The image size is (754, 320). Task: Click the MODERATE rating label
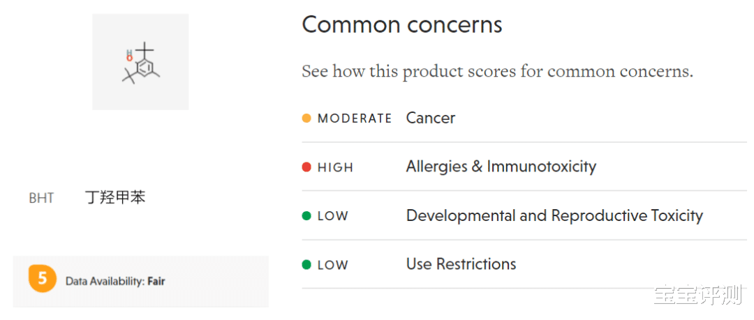(355, 119)
